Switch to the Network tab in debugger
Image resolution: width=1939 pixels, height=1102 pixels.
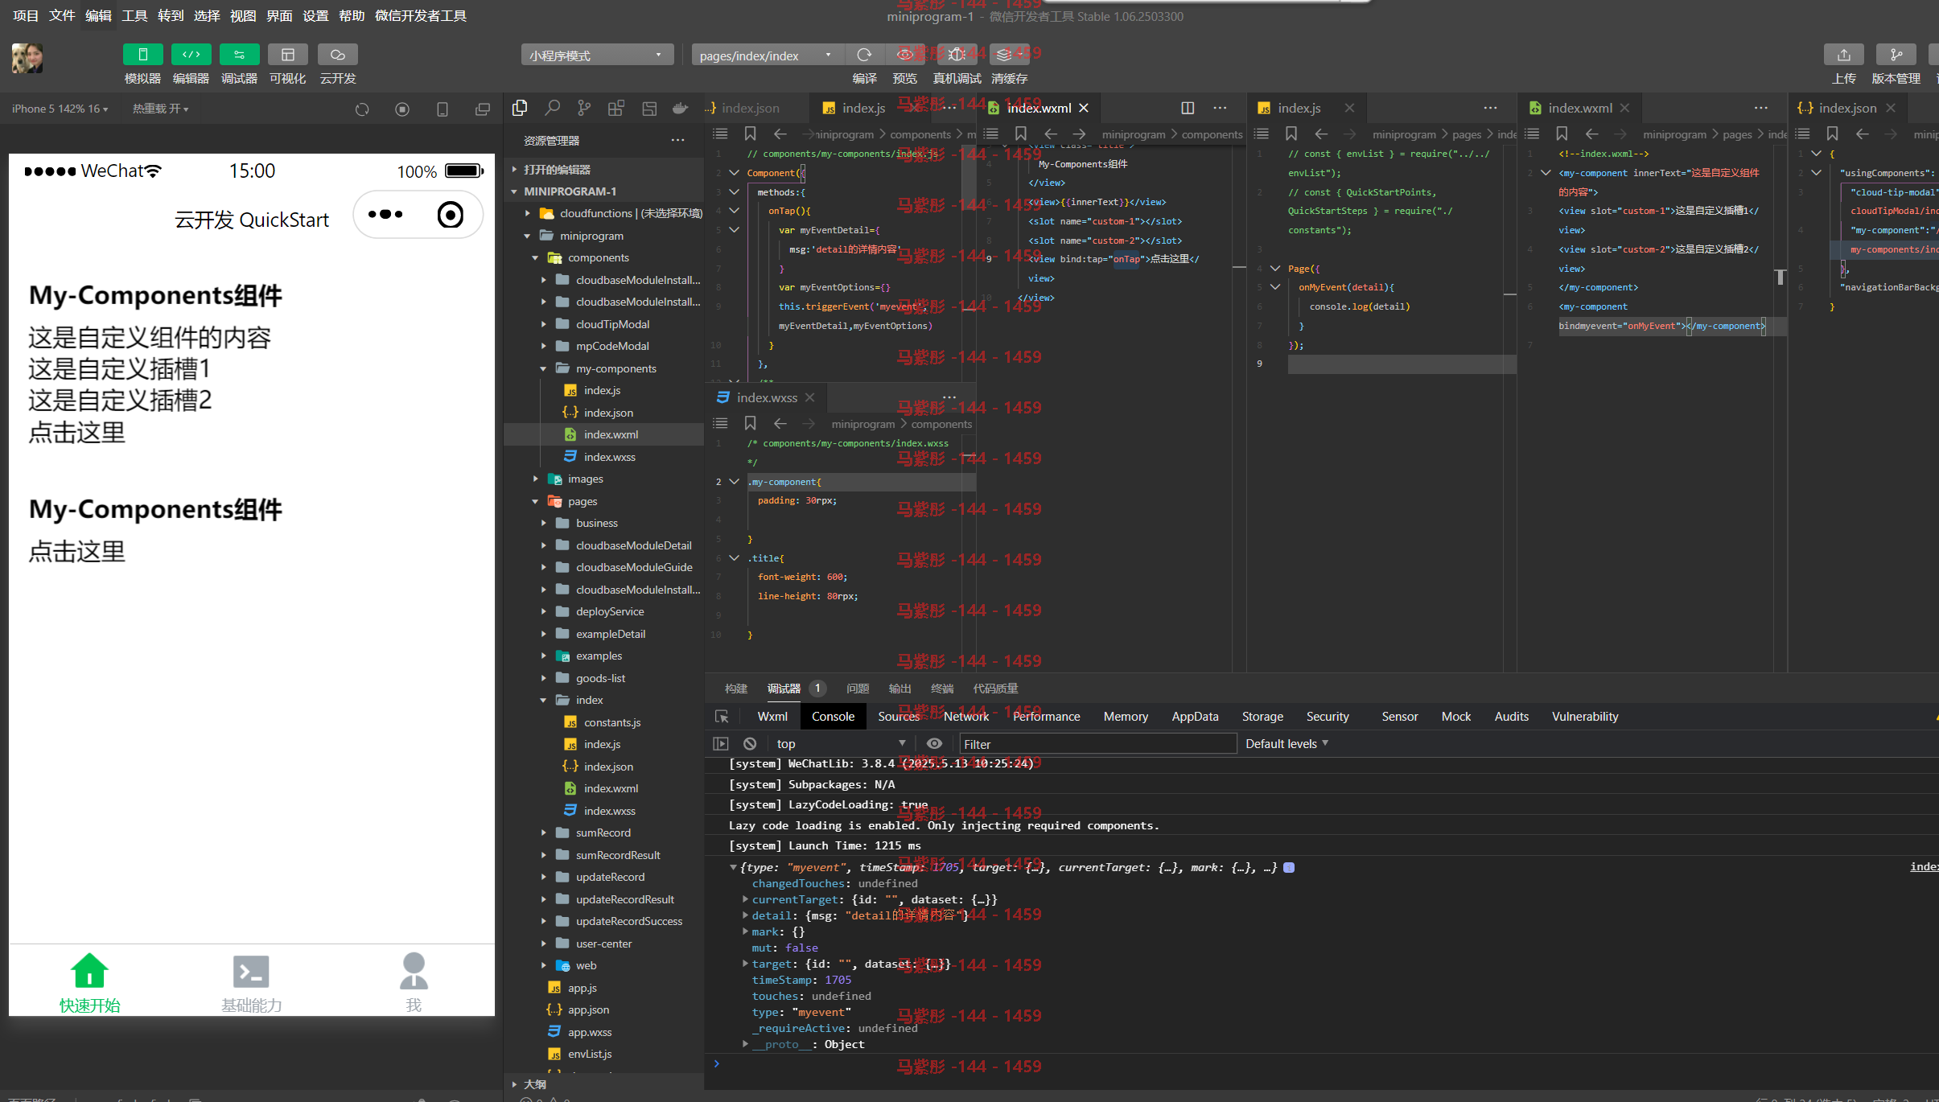coord(966,716)
